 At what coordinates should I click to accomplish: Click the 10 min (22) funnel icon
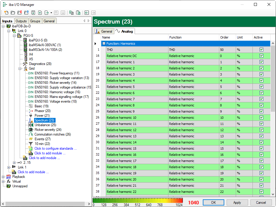click(x=31, y=144)
